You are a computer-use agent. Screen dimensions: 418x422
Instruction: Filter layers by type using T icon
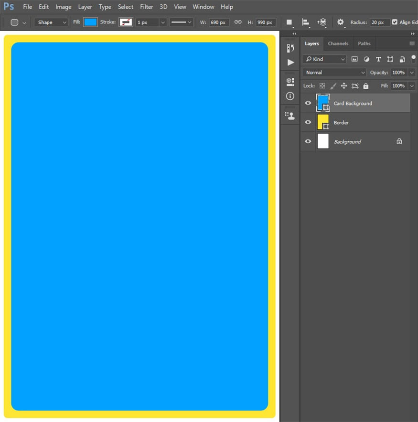[378, 59]
